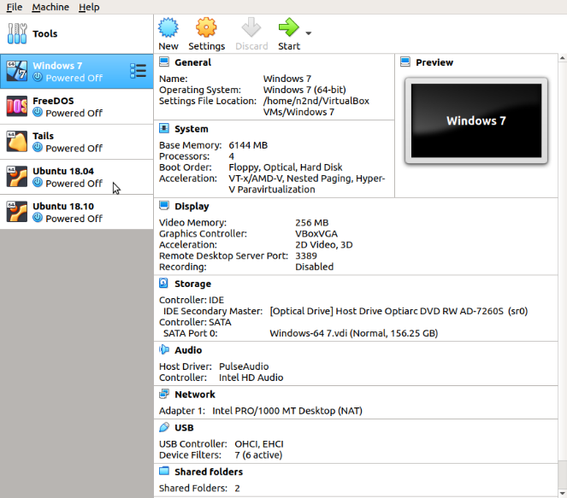The height and width of the screenshot is (498, 567).
Task: Open the Tools entry in sidebar
Action: pos(77,33)
